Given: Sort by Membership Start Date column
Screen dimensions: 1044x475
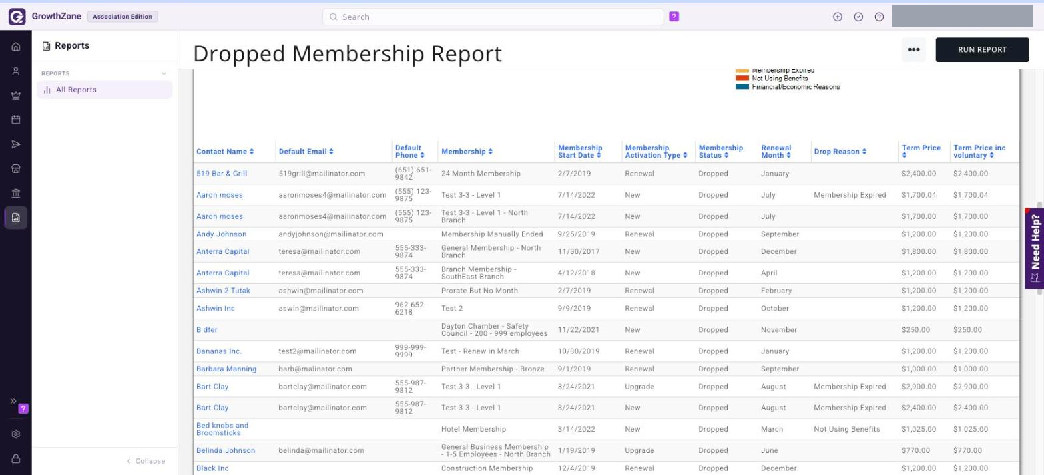Looking at the screenshot, I should click(580, 152).
